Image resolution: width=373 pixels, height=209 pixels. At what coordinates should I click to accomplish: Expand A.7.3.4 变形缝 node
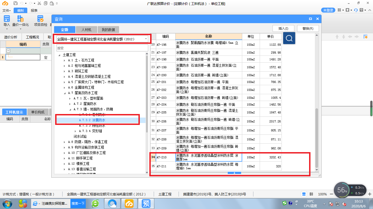click(76, 131)
